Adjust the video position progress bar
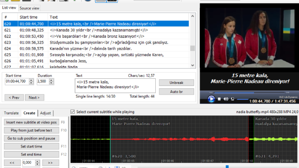The image size is (299, 168). tap(250, 93)
